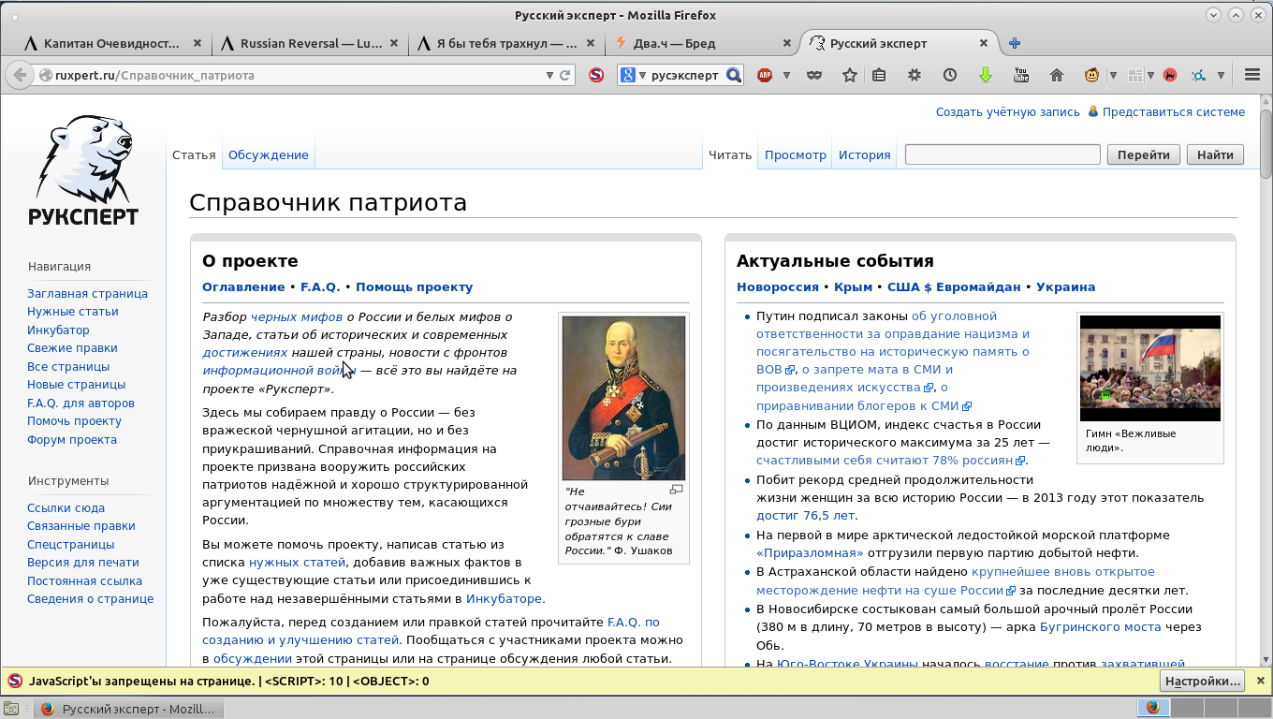This screenshot has height=719, width=1273.
Task: Open the history clock icon
Action: pyautogui.click(x=950, y=75)
